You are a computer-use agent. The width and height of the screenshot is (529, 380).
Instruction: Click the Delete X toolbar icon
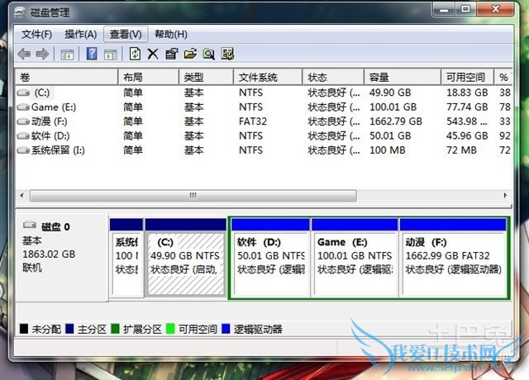click(x=153, y=54)
